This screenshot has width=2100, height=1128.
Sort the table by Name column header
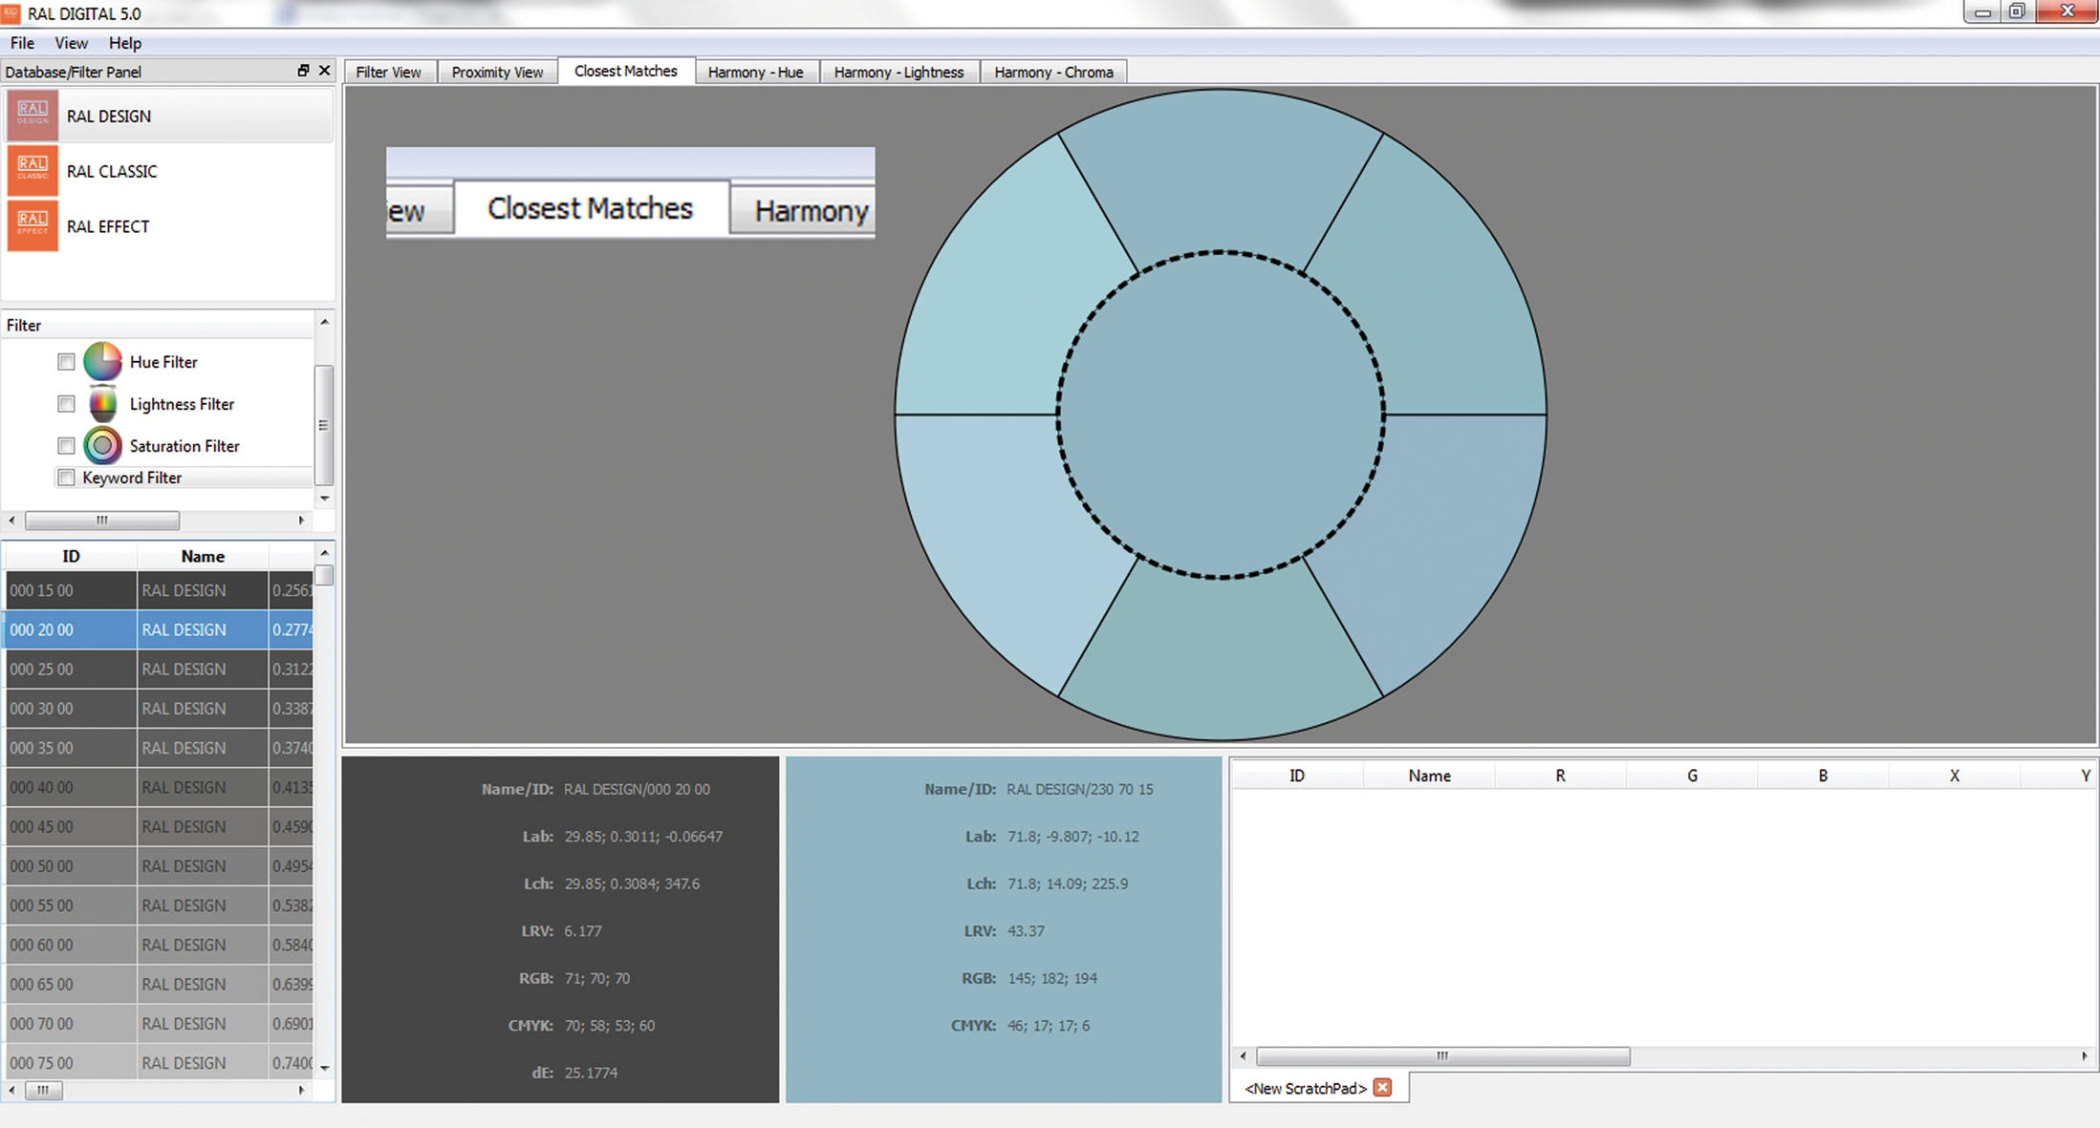point(203,556)
